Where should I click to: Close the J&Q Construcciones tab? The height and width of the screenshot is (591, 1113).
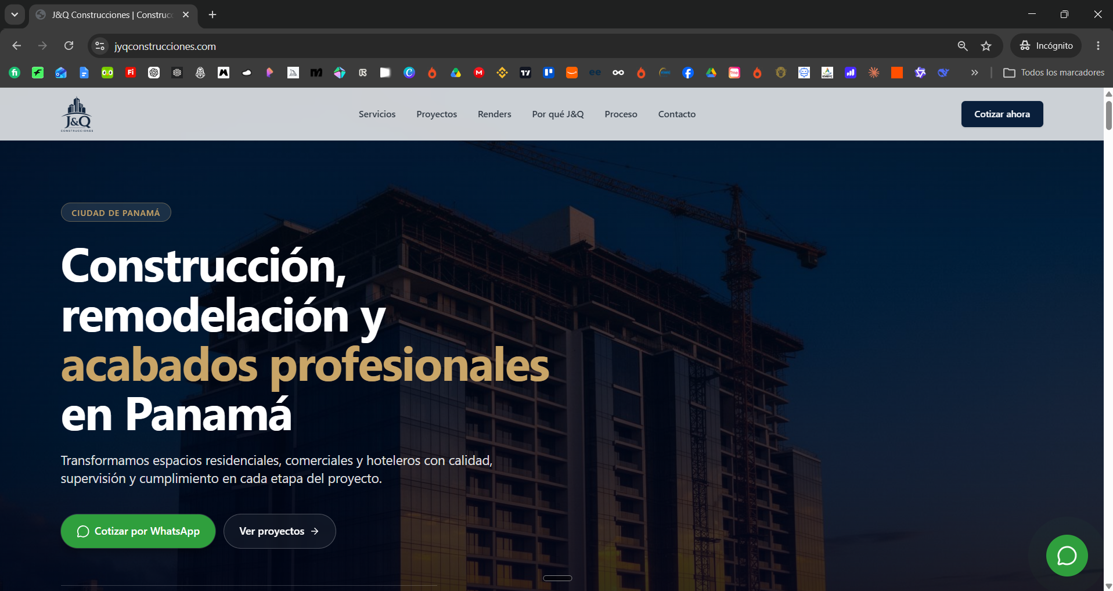186,15
